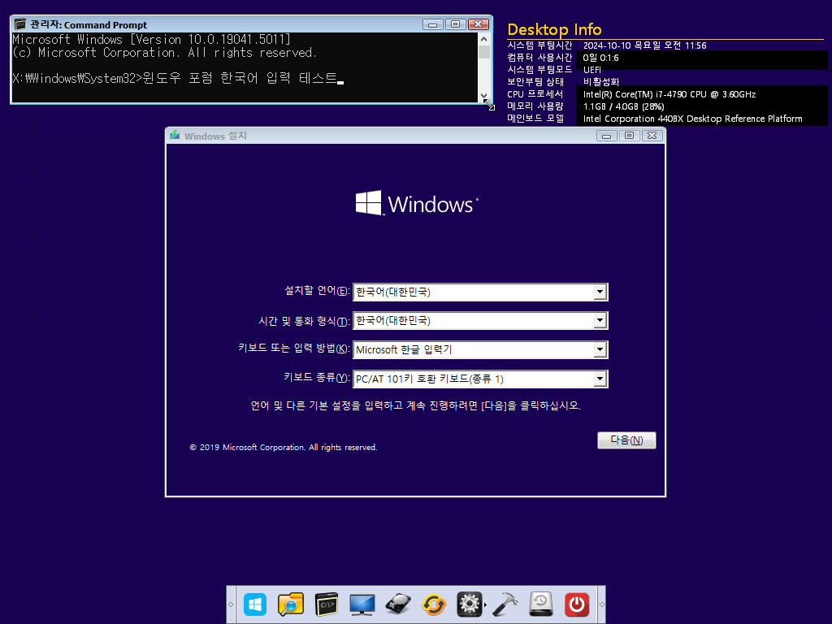Click the left dock edge handle
The height and width of the screenshot is (624, 832).
[x=231, y=604]
